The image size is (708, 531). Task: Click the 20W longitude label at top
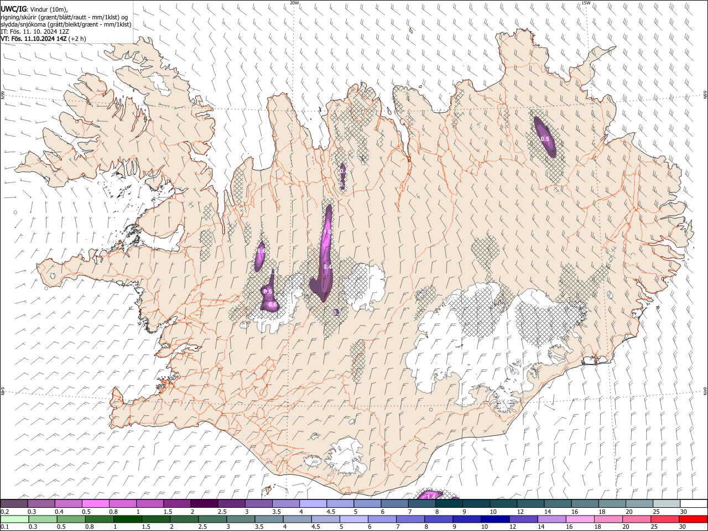click(294, 3)
